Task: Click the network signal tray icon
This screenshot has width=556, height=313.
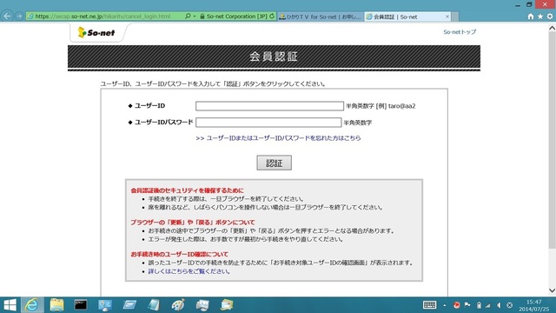Action: tap(488, 305)
